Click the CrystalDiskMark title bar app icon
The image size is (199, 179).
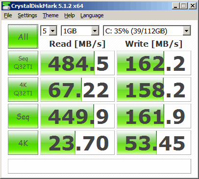[x=6, y=6]
